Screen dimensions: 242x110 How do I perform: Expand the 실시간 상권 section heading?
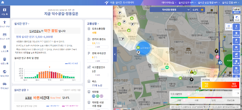(x=21, y=90)
